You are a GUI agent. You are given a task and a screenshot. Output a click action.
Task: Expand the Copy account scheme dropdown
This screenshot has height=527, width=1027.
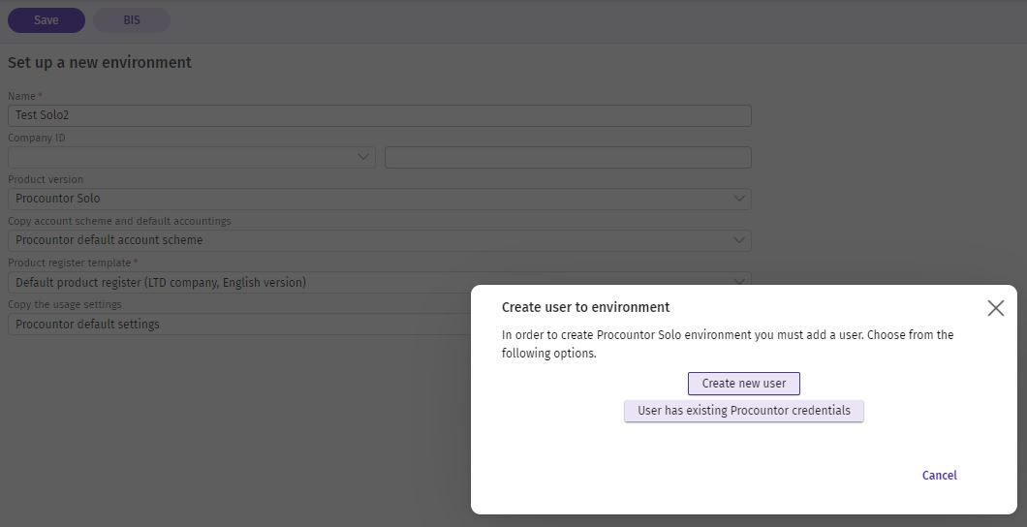[379, 241]
